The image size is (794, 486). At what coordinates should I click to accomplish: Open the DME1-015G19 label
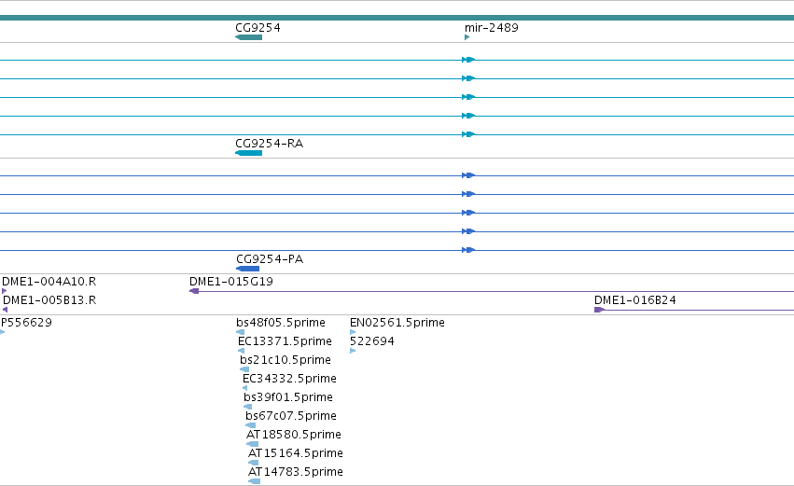tap(231, 282)
